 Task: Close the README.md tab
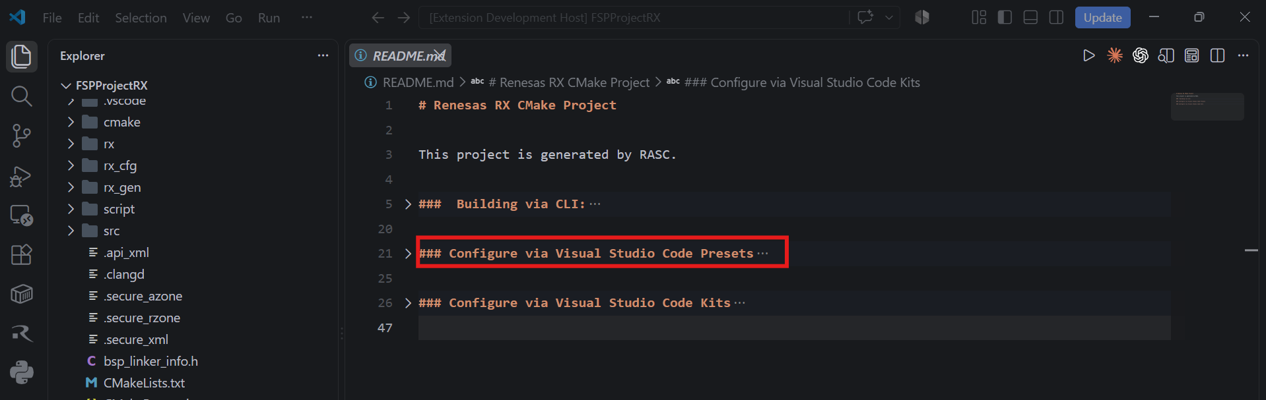click(440, 56)
